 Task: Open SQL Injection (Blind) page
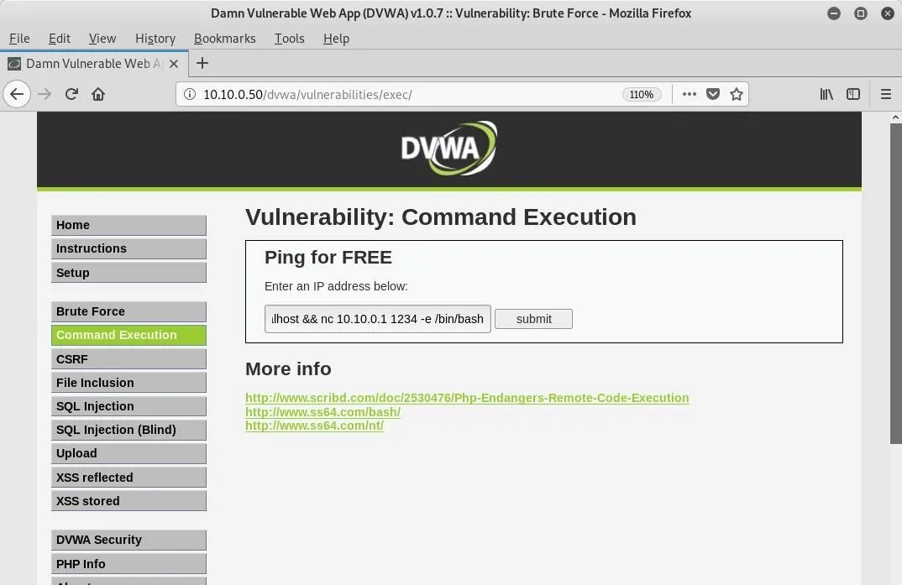pyautogui.click(x=128, y=430)
